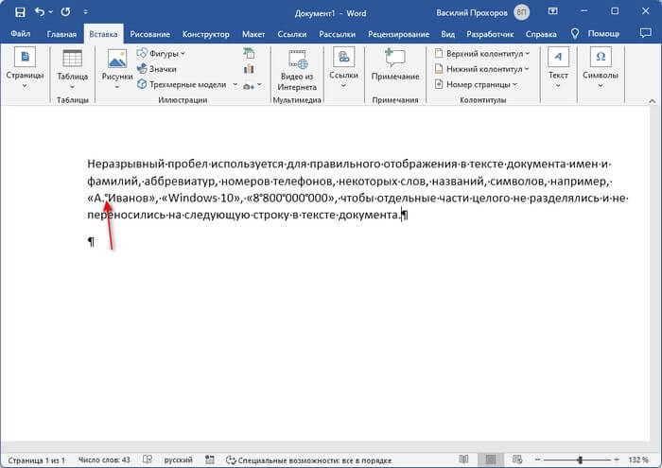This screenshot has width=662, height=468.
Task: Zoom in with the plus button
Action: click(617, 459)
